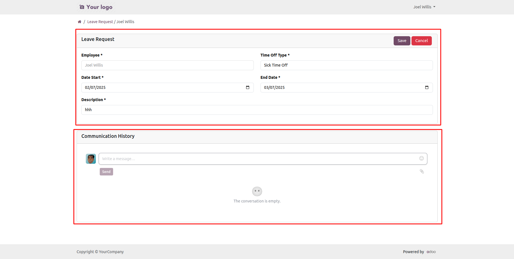Click the Communication History heading
514x259 pixels.
(108, 136)
